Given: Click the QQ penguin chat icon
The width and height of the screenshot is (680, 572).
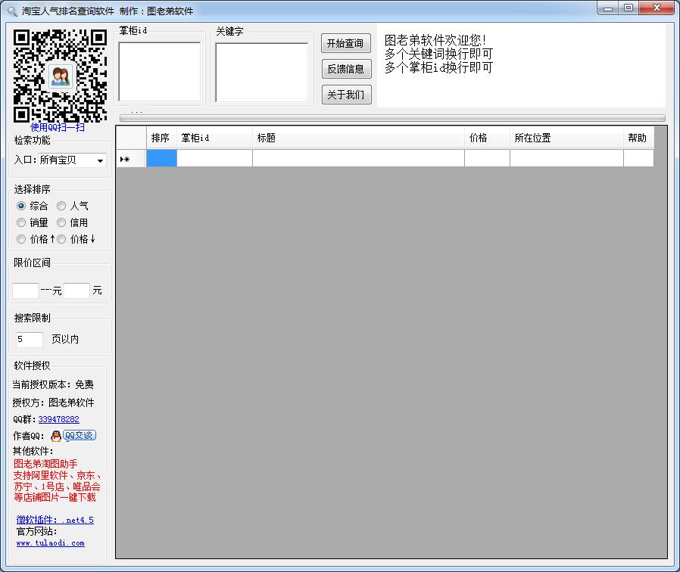Looking at the screenshot, I should point(56,436).
